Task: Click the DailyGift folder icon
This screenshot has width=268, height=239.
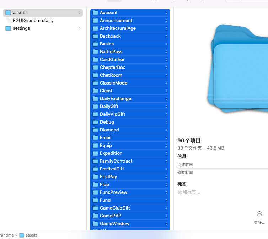Action: click(95, 107)
